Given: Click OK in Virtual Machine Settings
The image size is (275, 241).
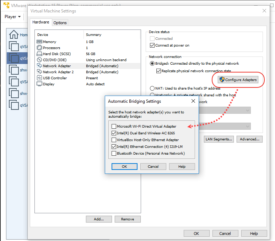Looking at the screenshot, I should [x=196, y=234].
